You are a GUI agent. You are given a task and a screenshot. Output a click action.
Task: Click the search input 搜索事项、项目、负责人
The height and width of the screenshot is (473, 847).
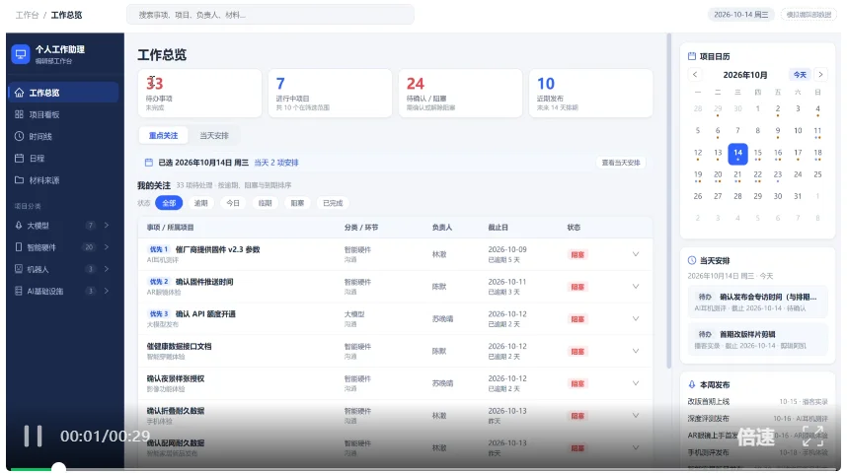coord(270,15)
